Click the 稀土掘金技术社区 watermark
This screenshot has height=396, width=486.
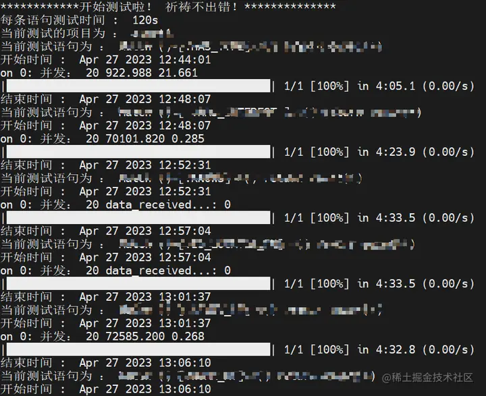tap(427, 378)
